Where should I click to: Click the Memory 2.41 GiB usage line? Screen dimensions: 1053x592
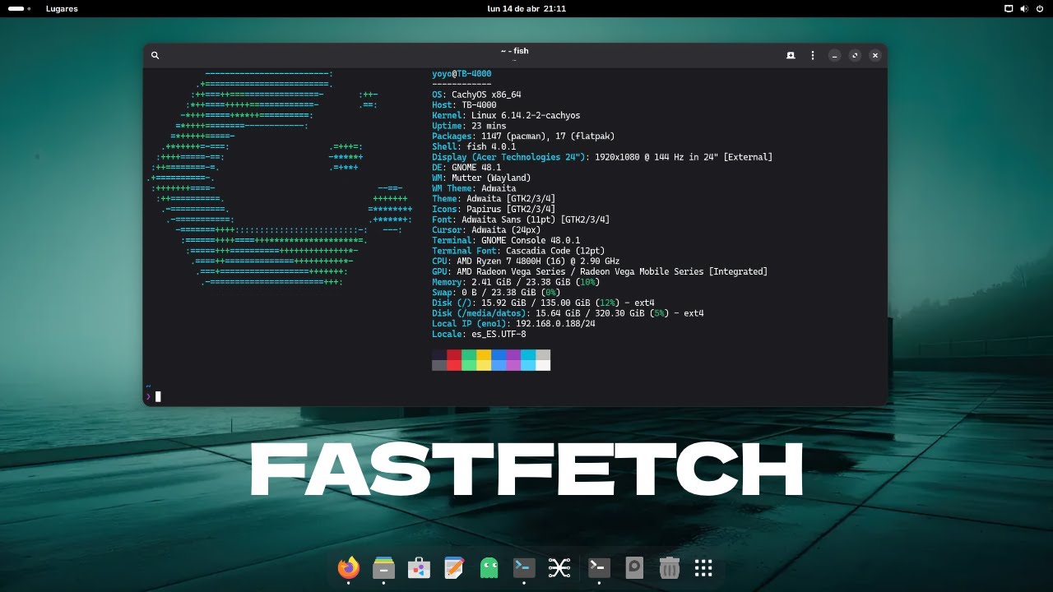pyautogui.click(x=516, y=282)
